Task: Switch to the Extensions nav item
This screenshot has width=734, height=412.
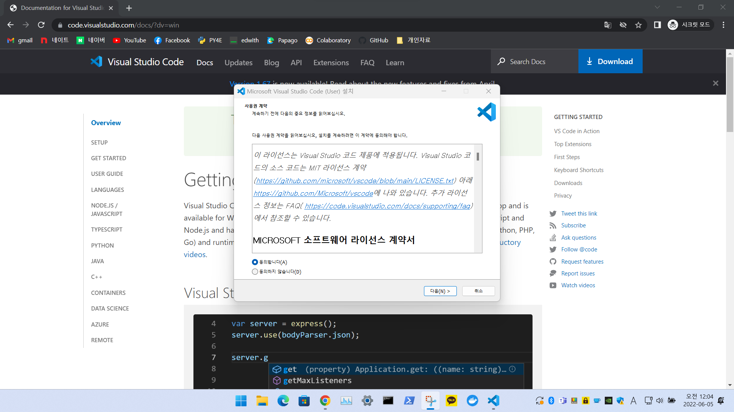Action: (x=331, y=63)
